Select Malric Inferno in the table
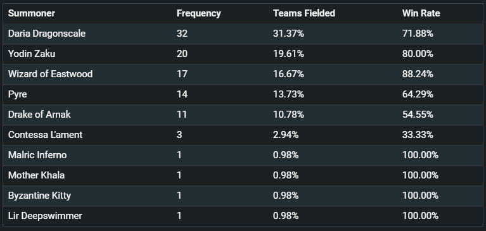This screenshot has height=231, width=486. point(37,155)
